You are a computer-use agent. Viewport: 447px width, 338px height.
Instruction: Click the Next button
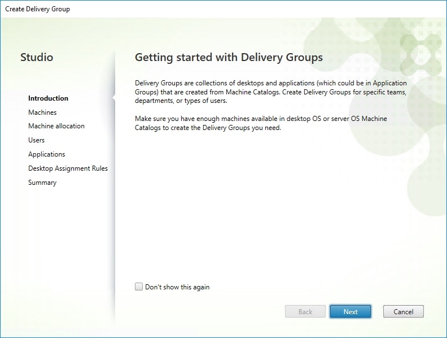coord(350,311)
